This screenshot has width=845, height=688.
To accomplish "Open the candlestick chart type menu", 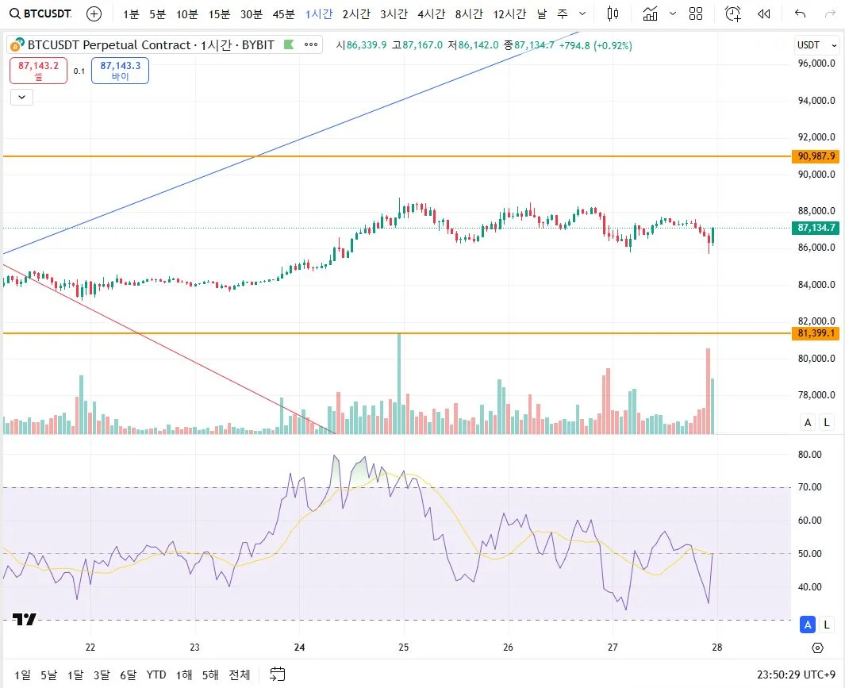I will pos(613,14).
